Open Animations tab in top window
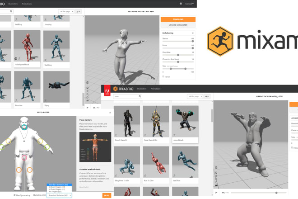The height and width of the screenshot is (199, 298). 27,4
